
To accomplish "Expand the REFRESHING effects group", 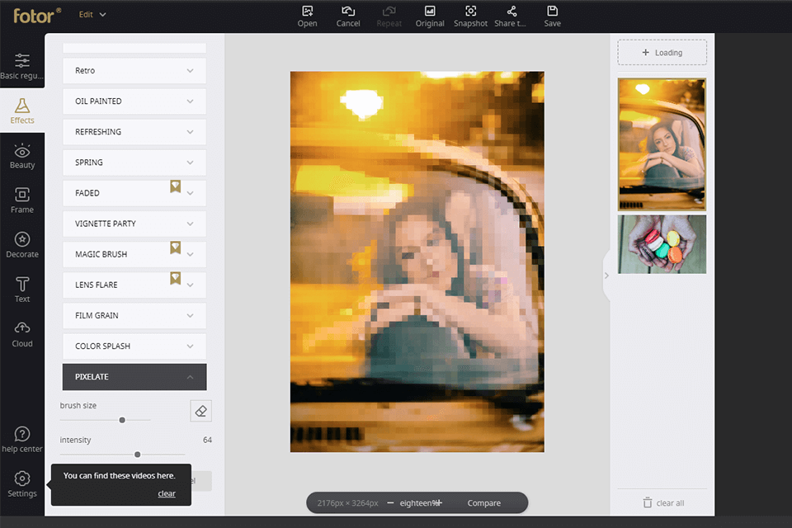I will click(134, 132).
